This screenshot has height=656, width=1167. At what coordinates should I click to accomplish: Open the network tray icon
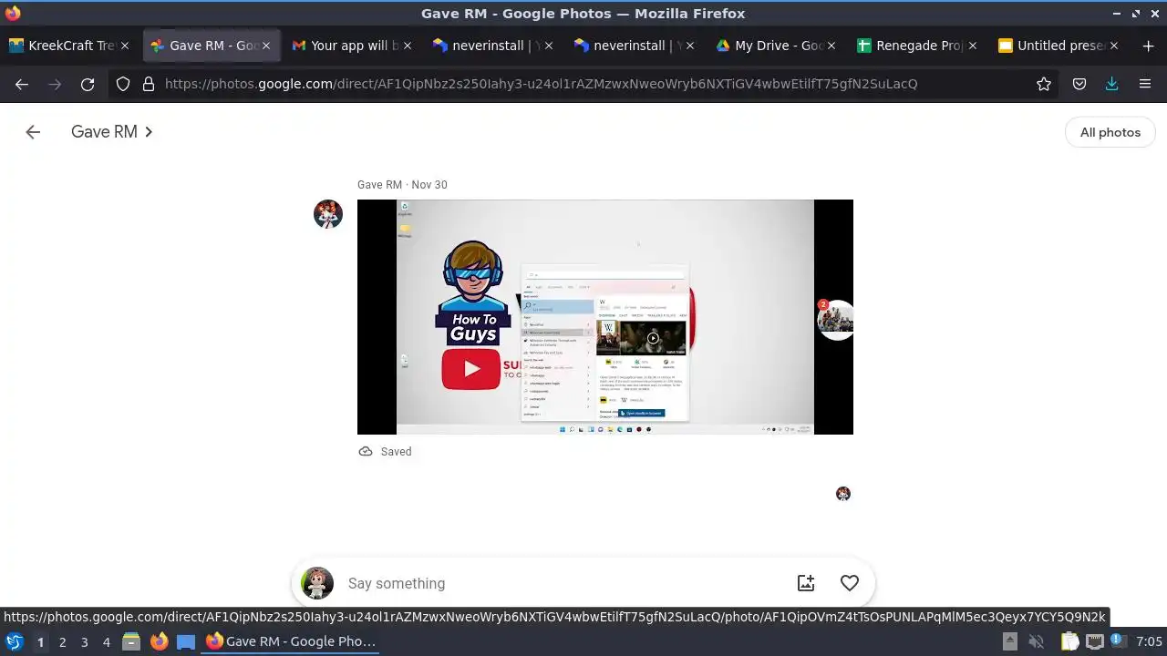pyautogui.click(x=1095, y=641)
